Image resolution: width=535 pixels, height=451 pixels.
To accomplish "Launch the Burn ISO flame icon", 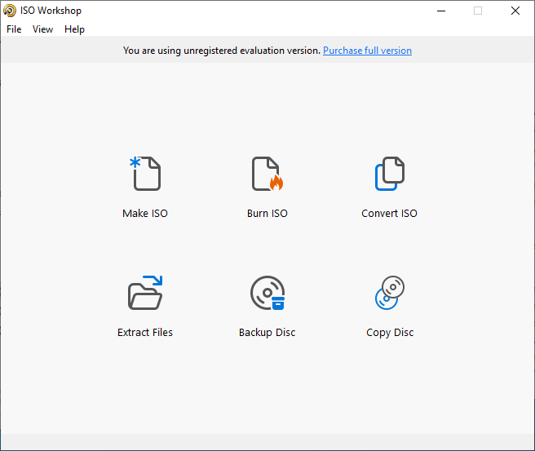I will 267,173.
